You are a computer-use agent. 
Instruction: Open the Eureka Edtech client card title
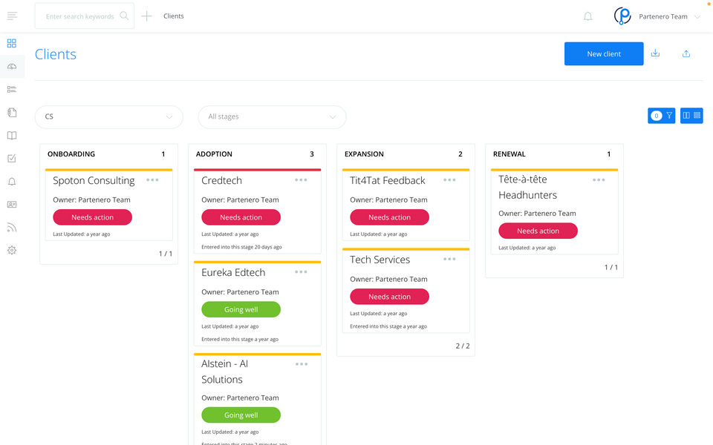233,272
